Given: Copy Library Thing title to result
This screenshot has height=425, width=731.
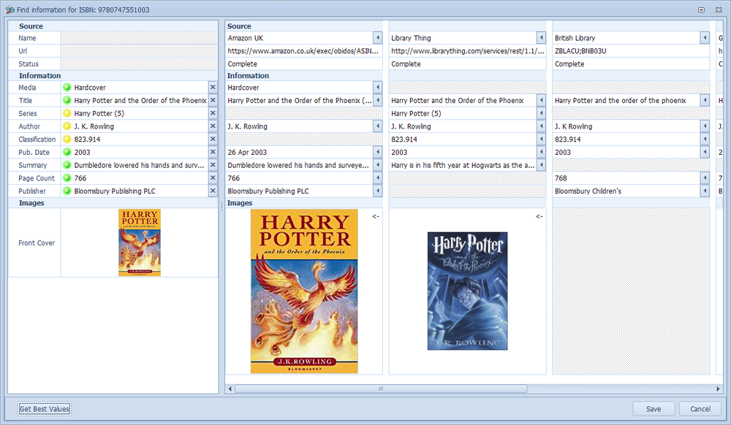Looking at the screenshot, I should point(541,100).
